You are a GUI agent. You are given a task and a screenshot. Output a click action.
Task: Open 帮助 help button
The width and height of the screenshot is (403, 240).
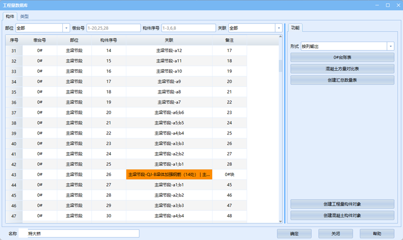click(376, 234)
